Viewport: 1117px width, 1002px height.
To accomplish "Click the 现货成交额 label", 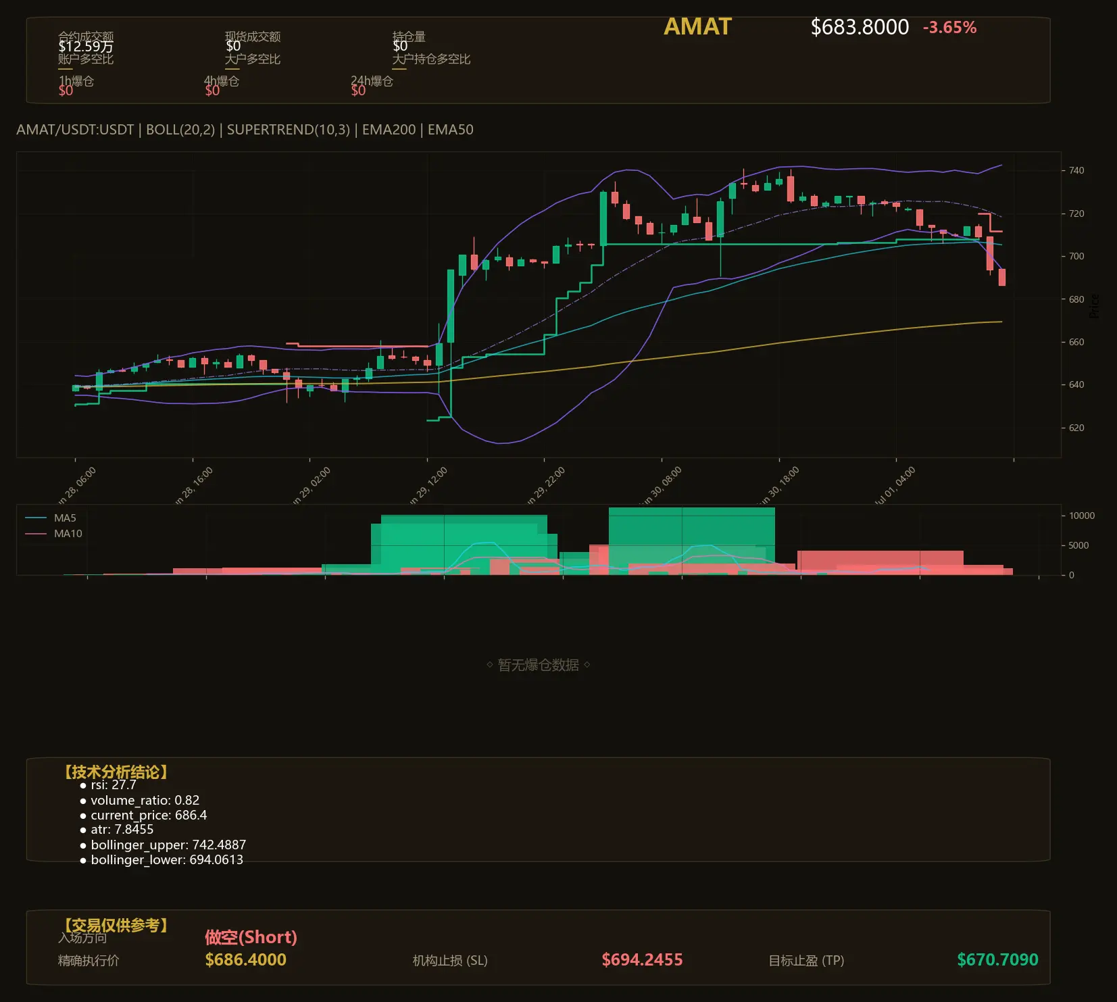I will coord(253,36).
